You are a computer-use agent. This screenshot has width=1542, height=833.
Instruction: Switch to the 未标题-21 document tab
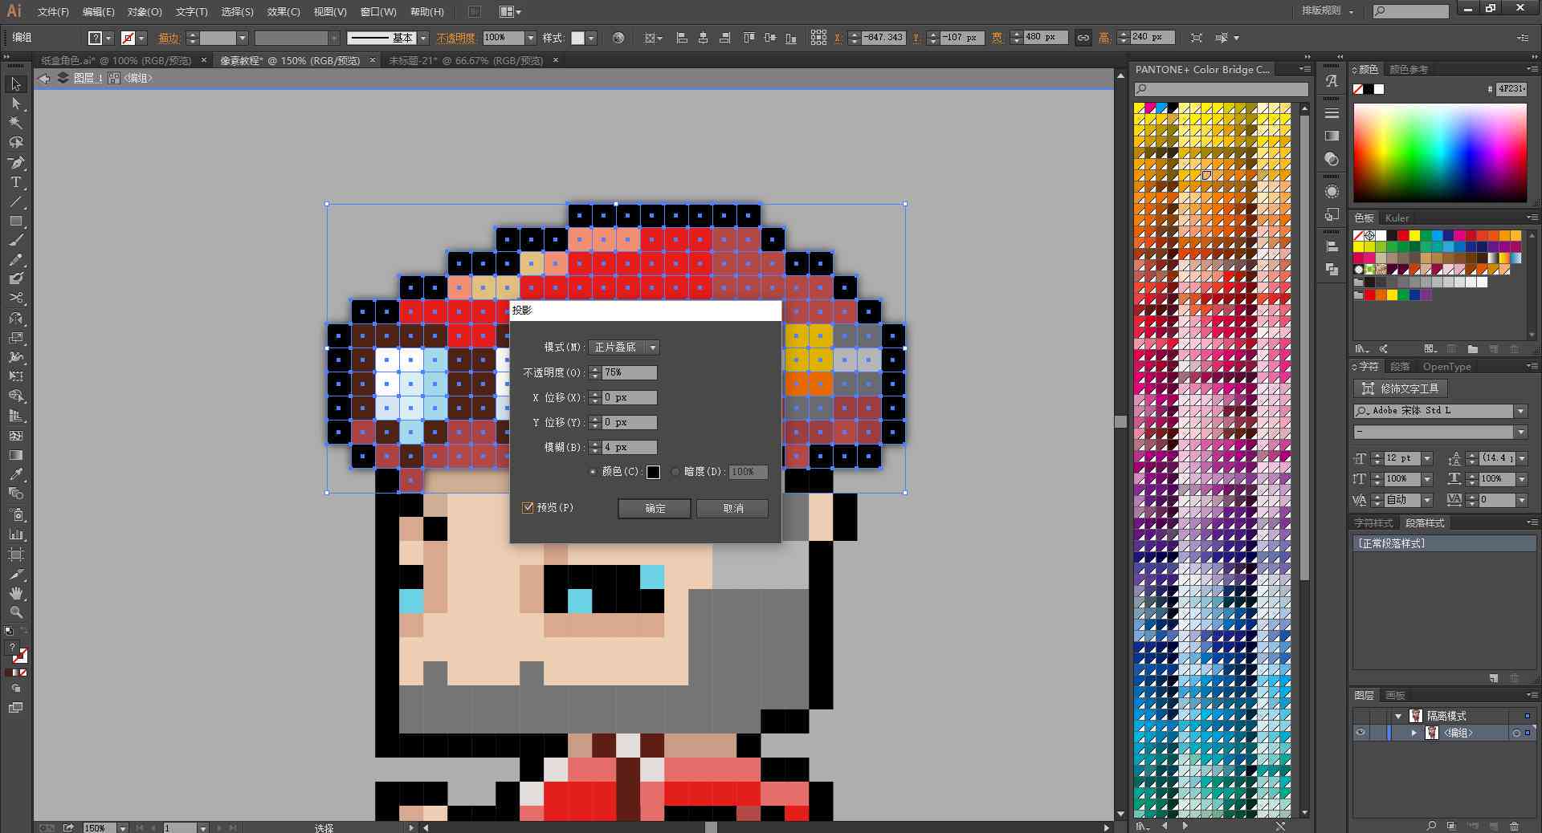(466, 60)
